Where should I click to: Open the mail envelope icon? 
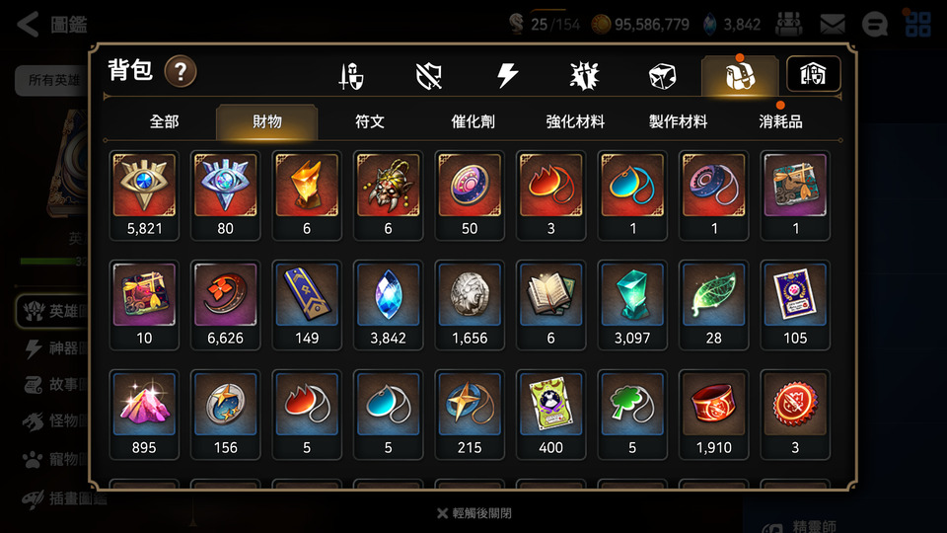pos(833,24)
